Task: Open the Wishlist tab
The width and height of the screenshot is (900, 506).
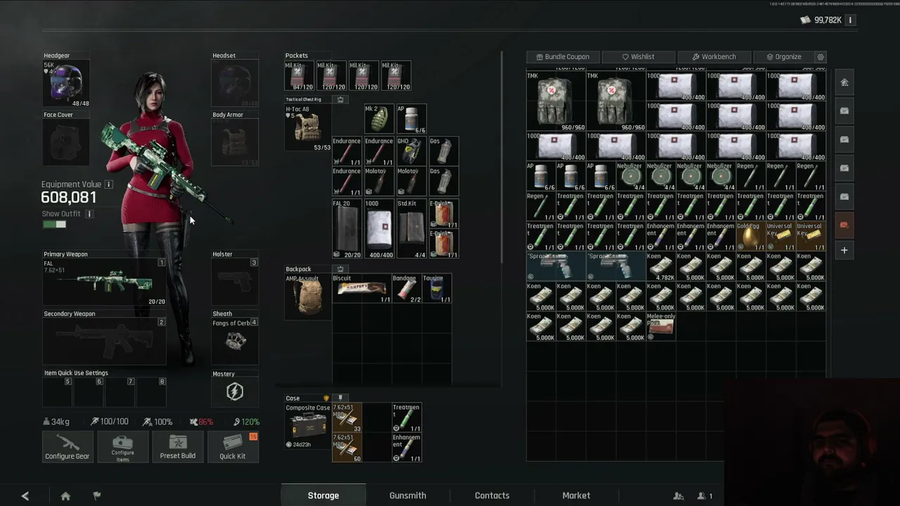Action: (x=638, y=57)
